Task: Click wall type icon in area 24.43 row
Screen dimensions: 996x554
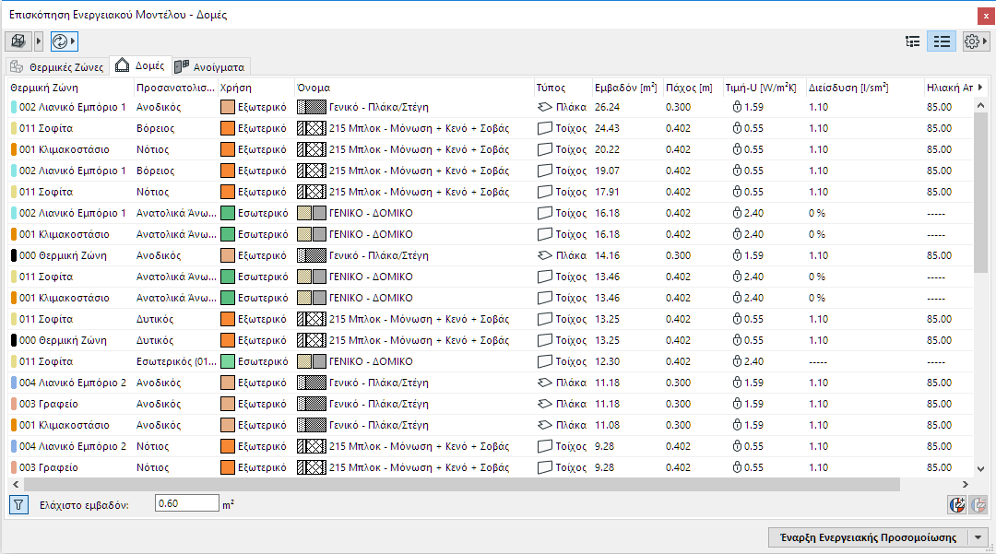Action: tap(544, 128)
